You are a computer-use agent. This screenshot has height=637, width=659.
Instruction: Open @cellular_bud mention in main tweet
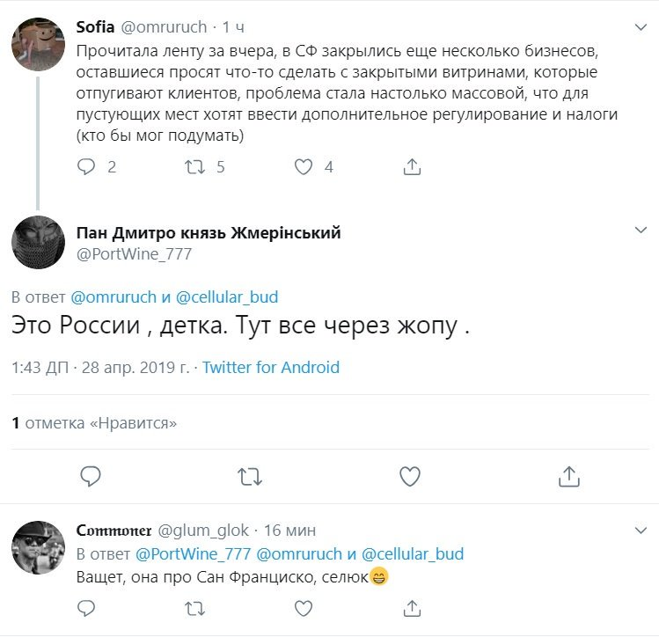(x=228, y=297)
